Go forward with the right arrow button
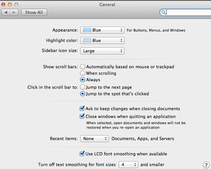Image resolution: width=211 pixels, height=169 pixels. coord(14,13)
